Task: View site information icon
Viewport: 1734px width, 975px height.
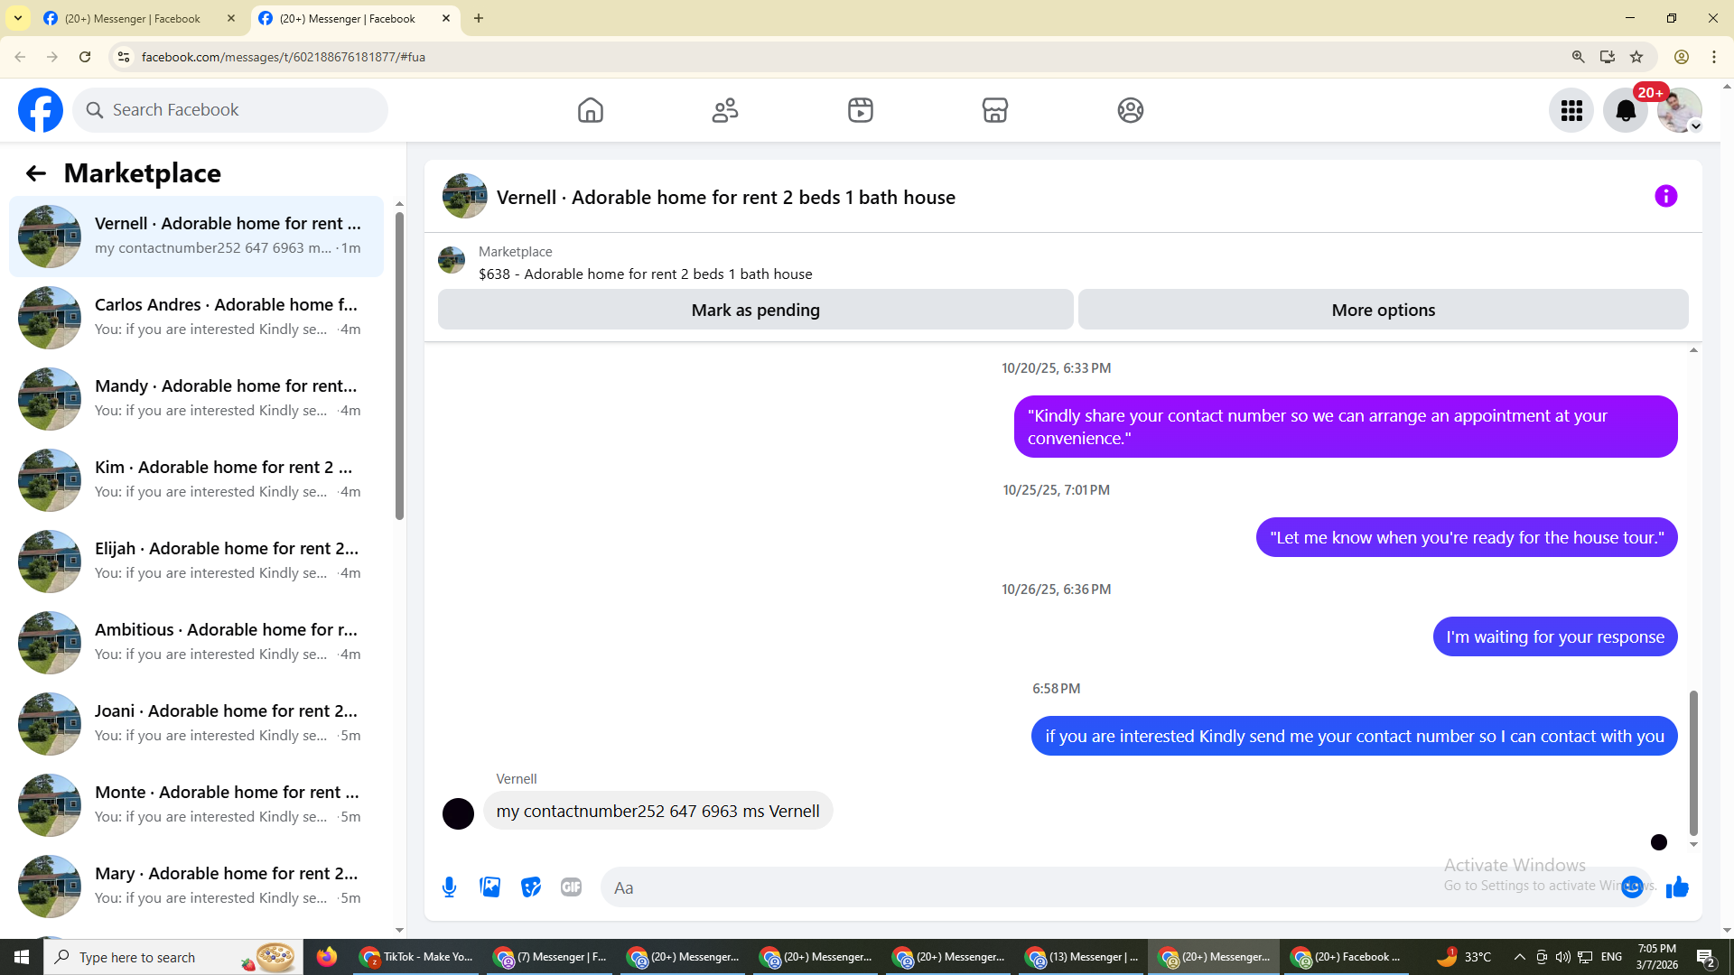Action: coord(124,57)
